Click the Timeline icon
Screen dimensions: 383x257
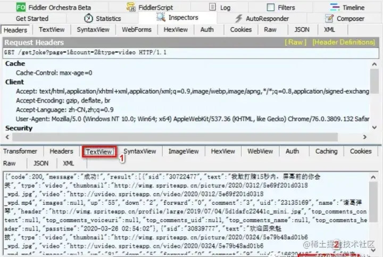point(335,7)
